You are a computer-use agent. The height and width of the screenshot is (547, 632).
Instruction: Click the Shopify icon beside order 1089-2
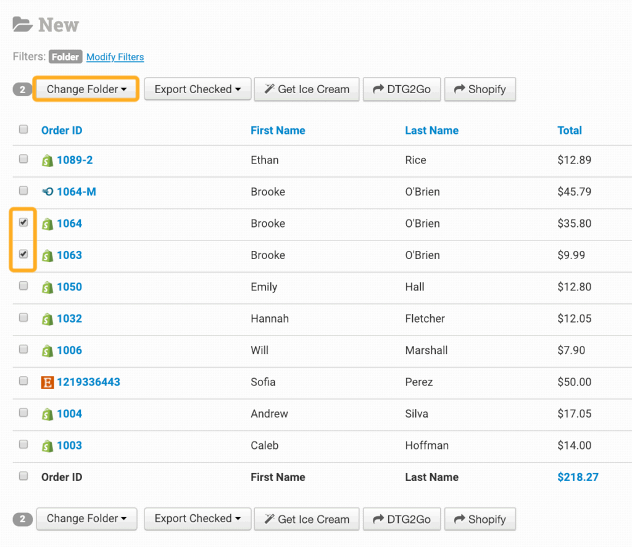(x=48, y=160)
